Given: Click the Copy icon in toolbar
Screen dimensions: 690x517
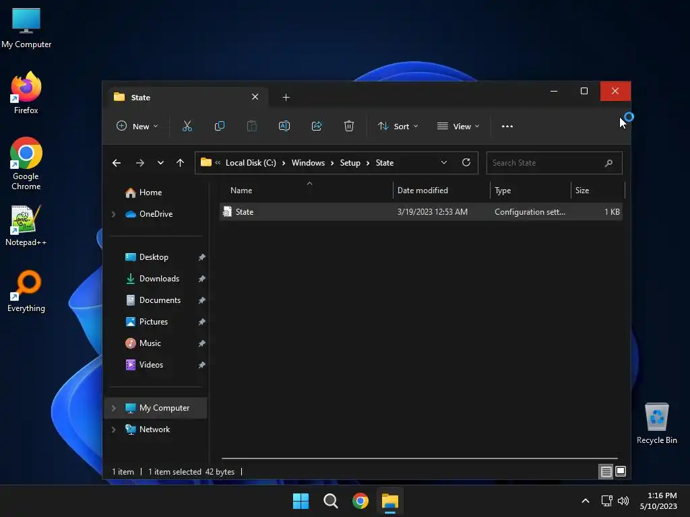Looking at the screenshot, I should (x=219, y=126).
